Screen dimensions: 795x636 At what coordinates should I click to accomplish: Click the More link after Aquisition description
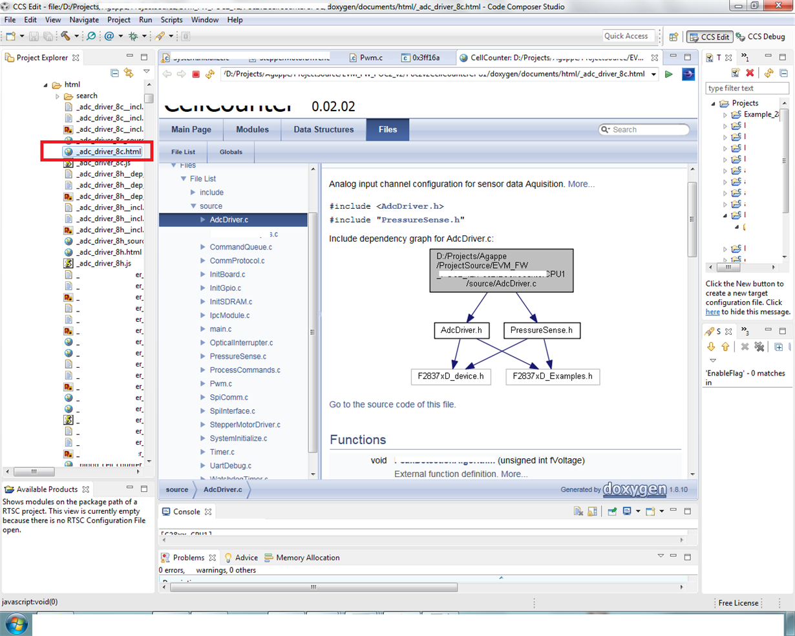coord(581,184)
